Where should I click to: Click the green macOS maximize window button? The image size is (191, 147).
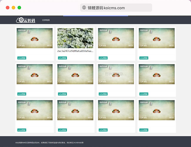(19, 8)
